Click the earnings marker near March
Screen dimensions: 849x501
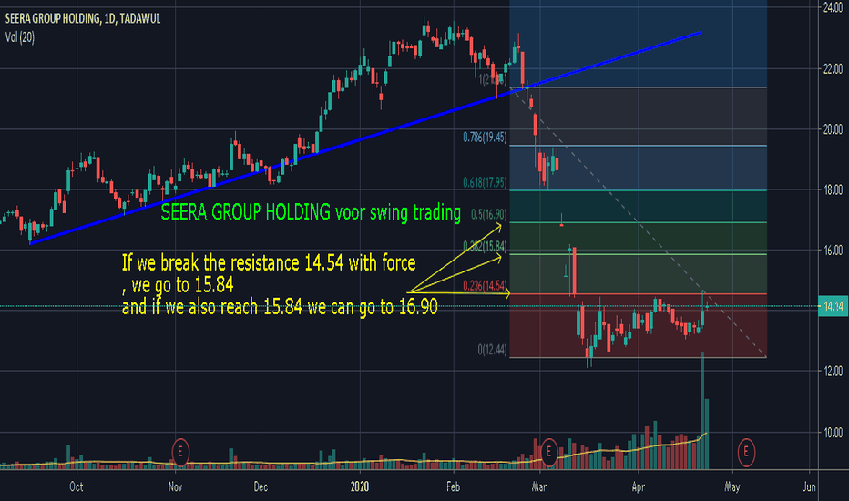(x=549, y=452)
